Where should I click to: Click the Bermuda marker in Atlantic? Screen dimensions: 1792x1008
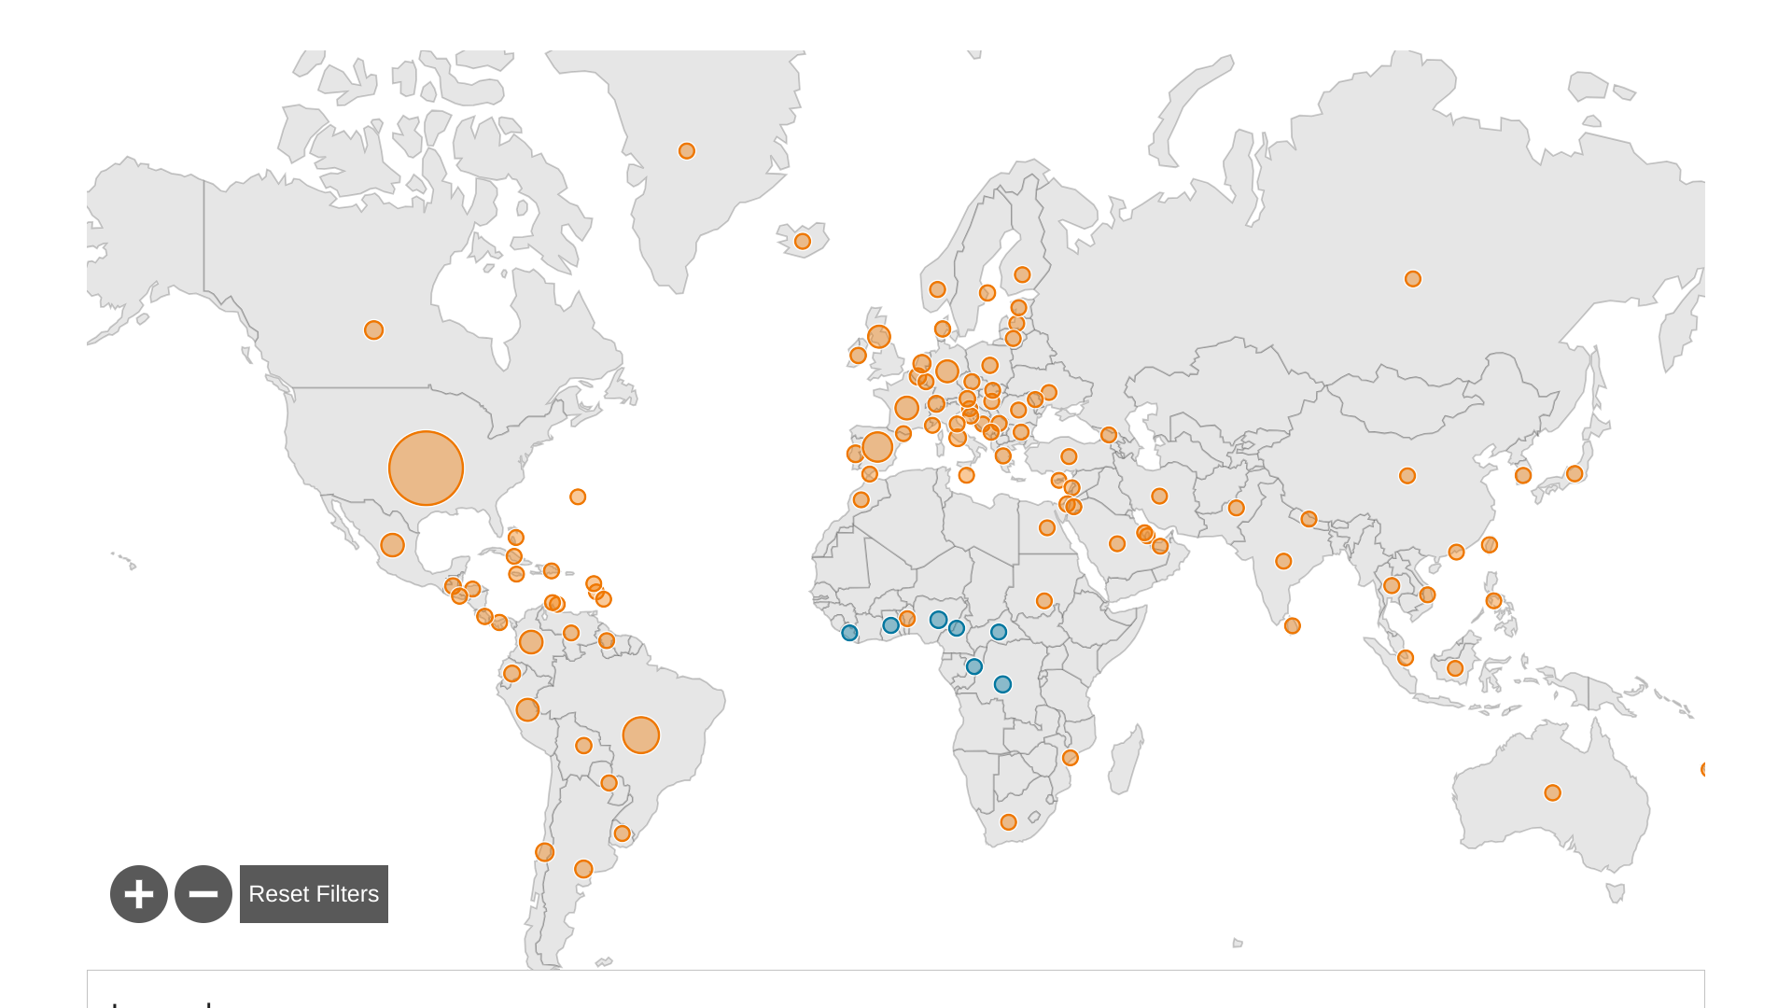click(578, 497)
